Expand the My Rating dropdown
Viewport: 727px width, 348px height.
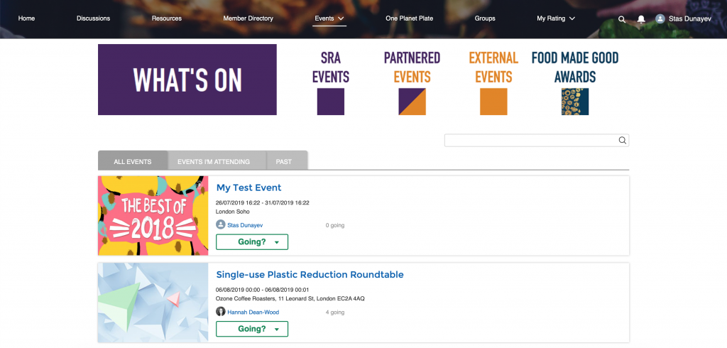coord(556,18)
